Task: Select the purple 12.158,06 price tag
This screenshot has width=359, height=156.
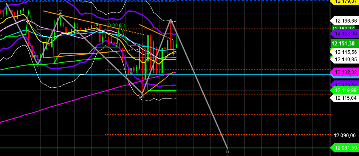Action: coord(344,34)
